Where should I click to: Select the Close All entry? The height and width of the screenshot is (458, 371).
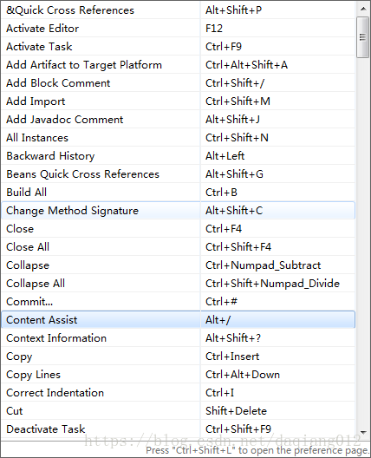coord(178,247)
